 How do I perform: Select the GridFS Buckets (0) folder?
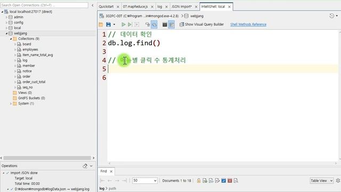pos(31,98)
